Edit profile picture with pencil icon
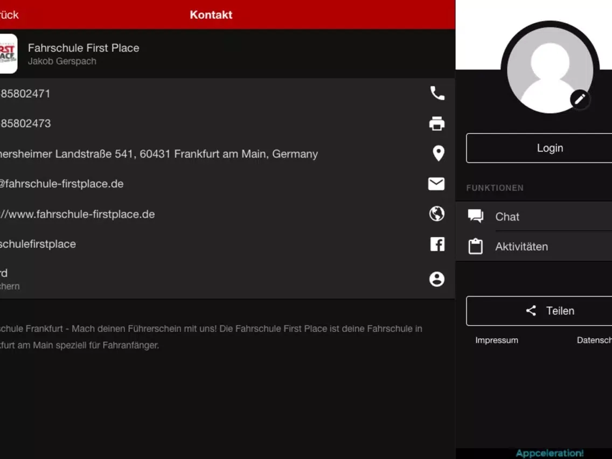Viewport: 612px width, 459px height. coord(580,99)
